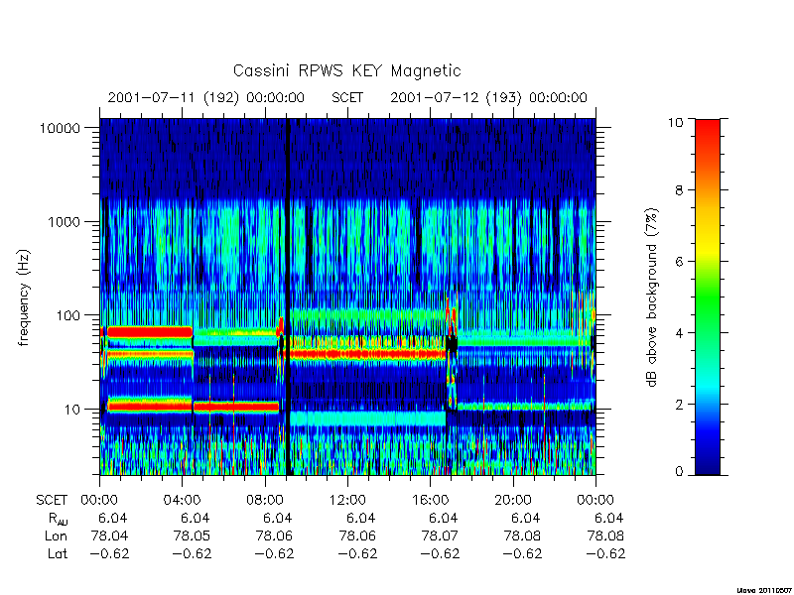Click the plot title Cassini RPWS KEY Magnetic
The image size is (794, 595).
tap(346, 70)
